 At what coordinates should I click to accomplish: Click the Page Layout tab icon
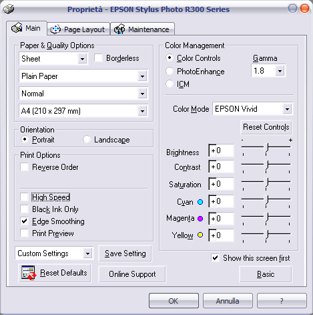click(x=55, y=29)
